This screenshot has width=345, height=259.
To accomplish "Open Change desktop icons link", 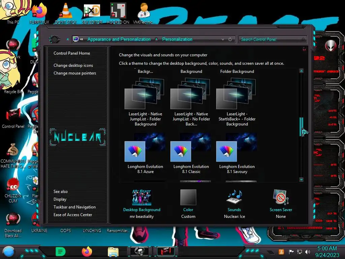I will click(x=73, y=65).
